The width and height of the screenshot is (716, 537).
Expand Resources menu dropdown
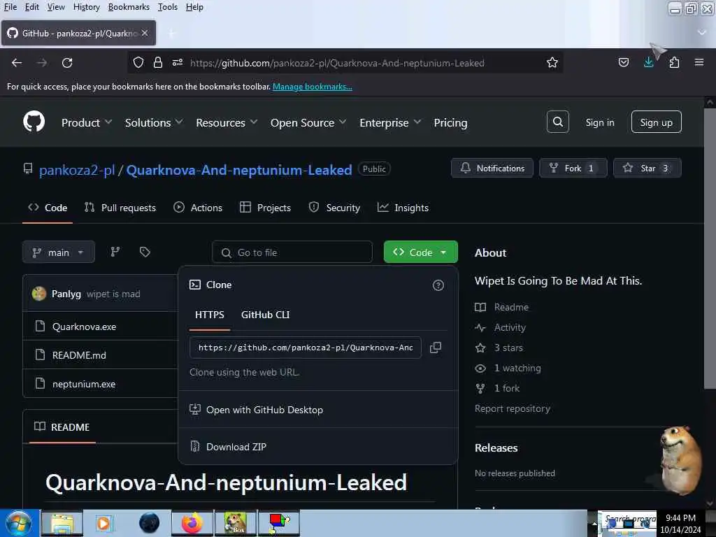[x=227, y=122]
